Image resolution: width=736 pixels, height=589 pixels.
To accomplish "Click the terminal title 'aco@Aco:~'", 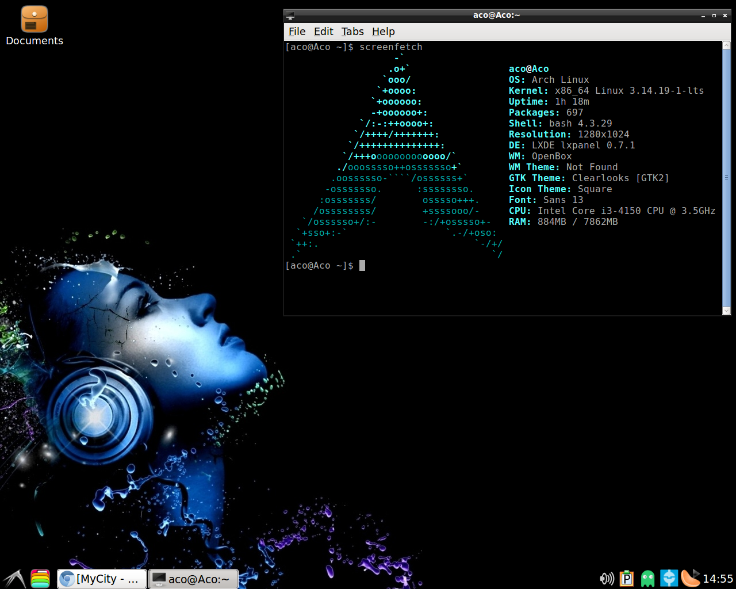I will click(497, 16).
